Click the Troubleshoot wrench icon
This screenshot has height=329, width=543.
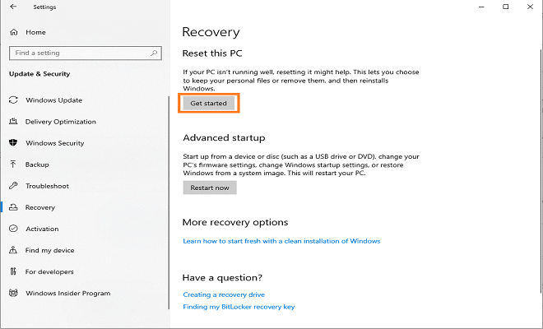pos(13,186)
